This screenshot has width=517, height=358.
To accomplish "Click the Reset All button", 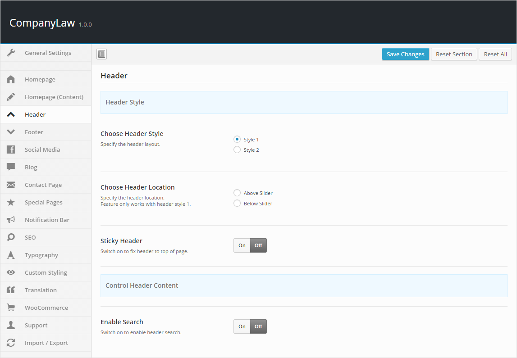I will (495, 54).
